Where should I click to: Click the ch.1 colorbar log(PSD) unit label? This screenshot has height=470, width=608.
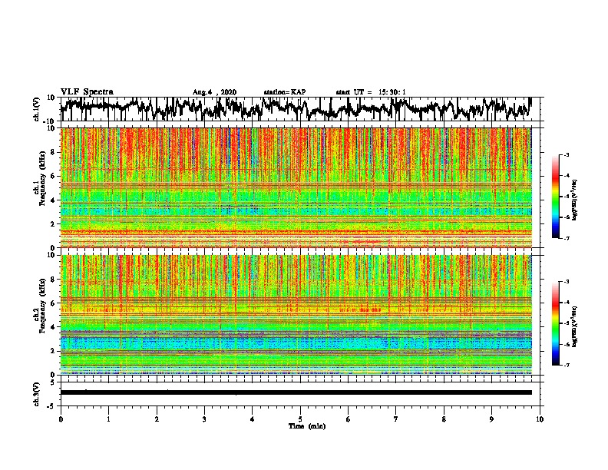point(574,200)
